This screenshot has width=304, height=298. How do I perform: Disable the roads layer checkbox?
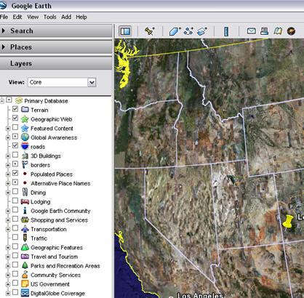coord(15,145)
